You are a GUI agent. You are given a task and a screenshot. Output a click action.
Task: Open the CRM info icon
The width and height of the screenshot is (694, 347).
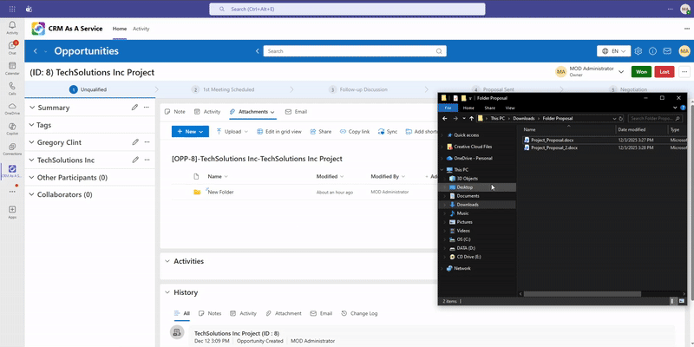[652, 51]
